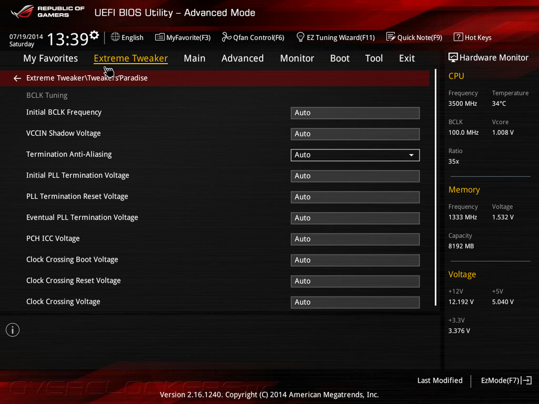The height and width of the screenshot is (404, 539).
Task: Open the MyFavorite(F3) list icon
Action: pyautogui.click(x=160, y=37)
